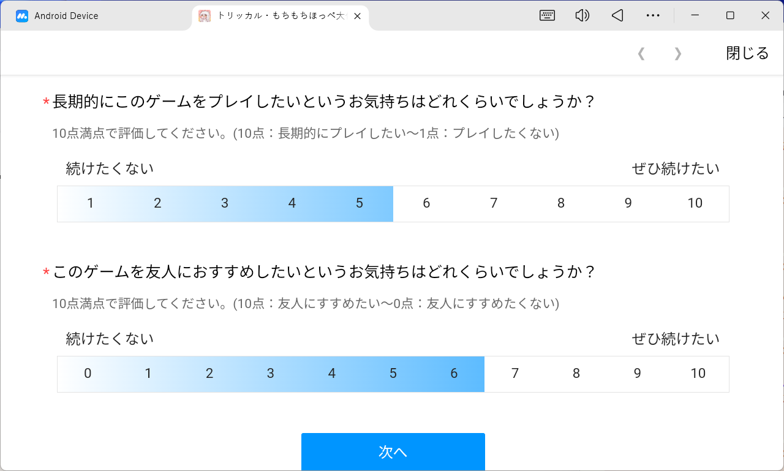Click the previous page left chevron
The width and height of the screenshot is (784, 471).
click(641, 54)
